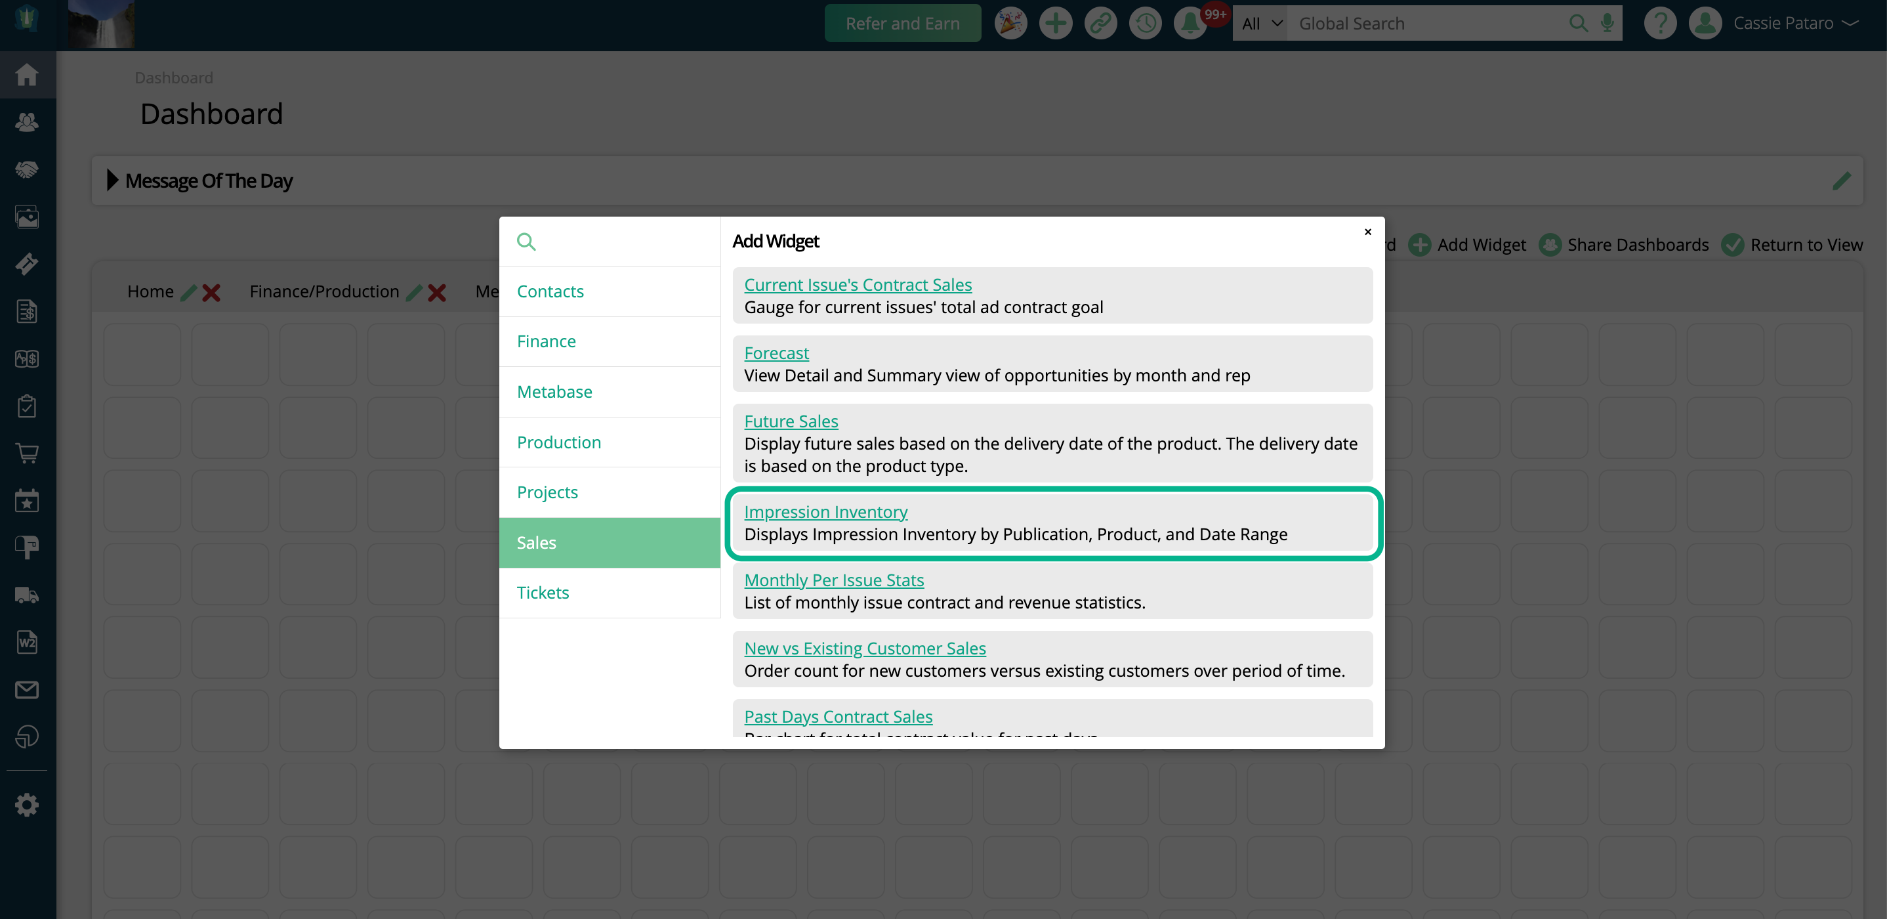The height and width of the screenshot is (919, 1887).
Task: Click the voice search microphone icon
Action: click(1607, 24)
